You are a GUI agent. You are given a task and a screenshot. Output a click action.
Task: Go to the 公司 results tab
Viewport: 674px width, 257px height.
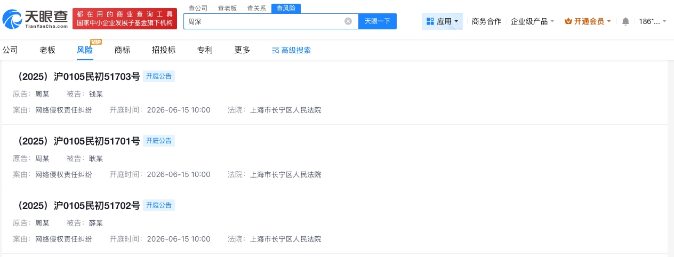(x=10, y=50)
